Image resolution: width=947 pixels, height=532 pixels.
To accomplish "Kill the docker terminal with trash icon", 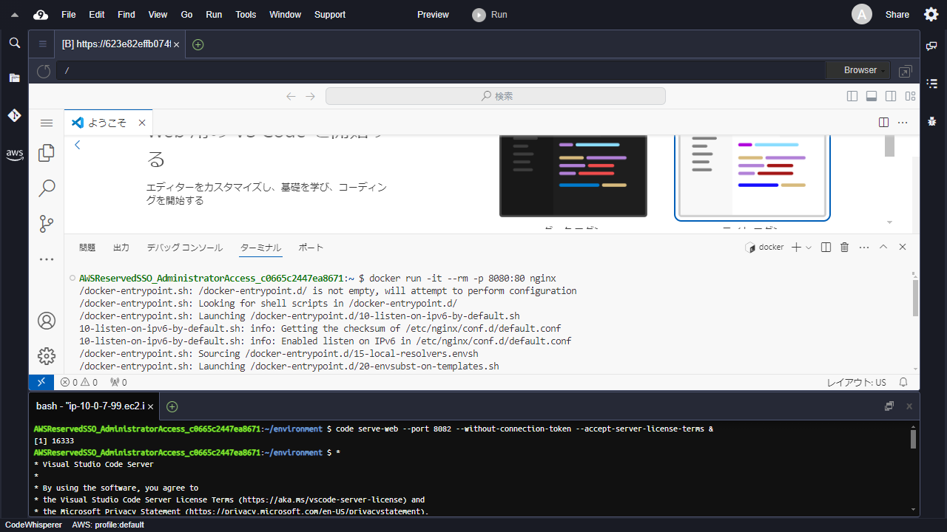I will (844, 248).
